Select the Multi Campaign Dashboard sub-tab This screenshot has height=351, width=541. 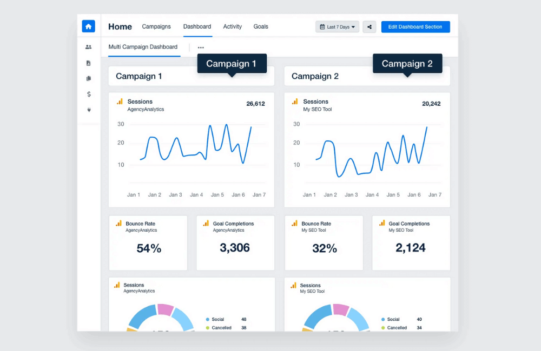coord(143,47)
